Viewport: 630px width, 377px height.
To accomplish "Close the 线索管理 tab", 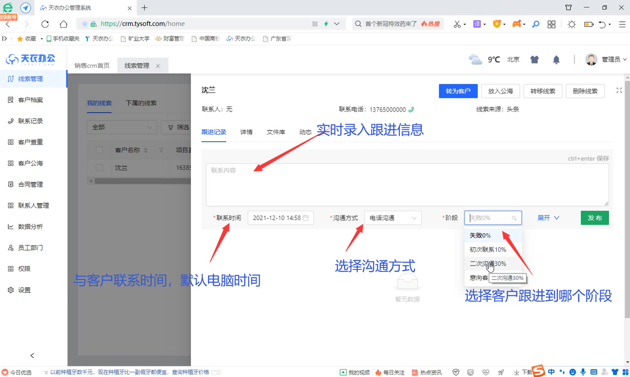I will pyautogui.click(x=158, y=66).
